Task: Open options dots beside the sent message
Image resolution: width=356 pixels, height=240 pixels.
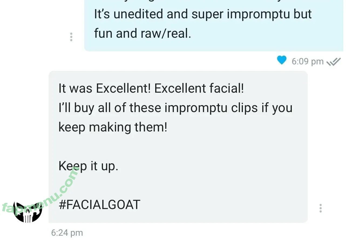Action: click(x=71, y=37)
